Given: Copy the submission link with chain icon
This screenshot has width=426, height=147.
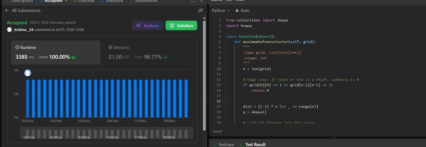Looking at the screenshot, I should [x=200, y=11].
